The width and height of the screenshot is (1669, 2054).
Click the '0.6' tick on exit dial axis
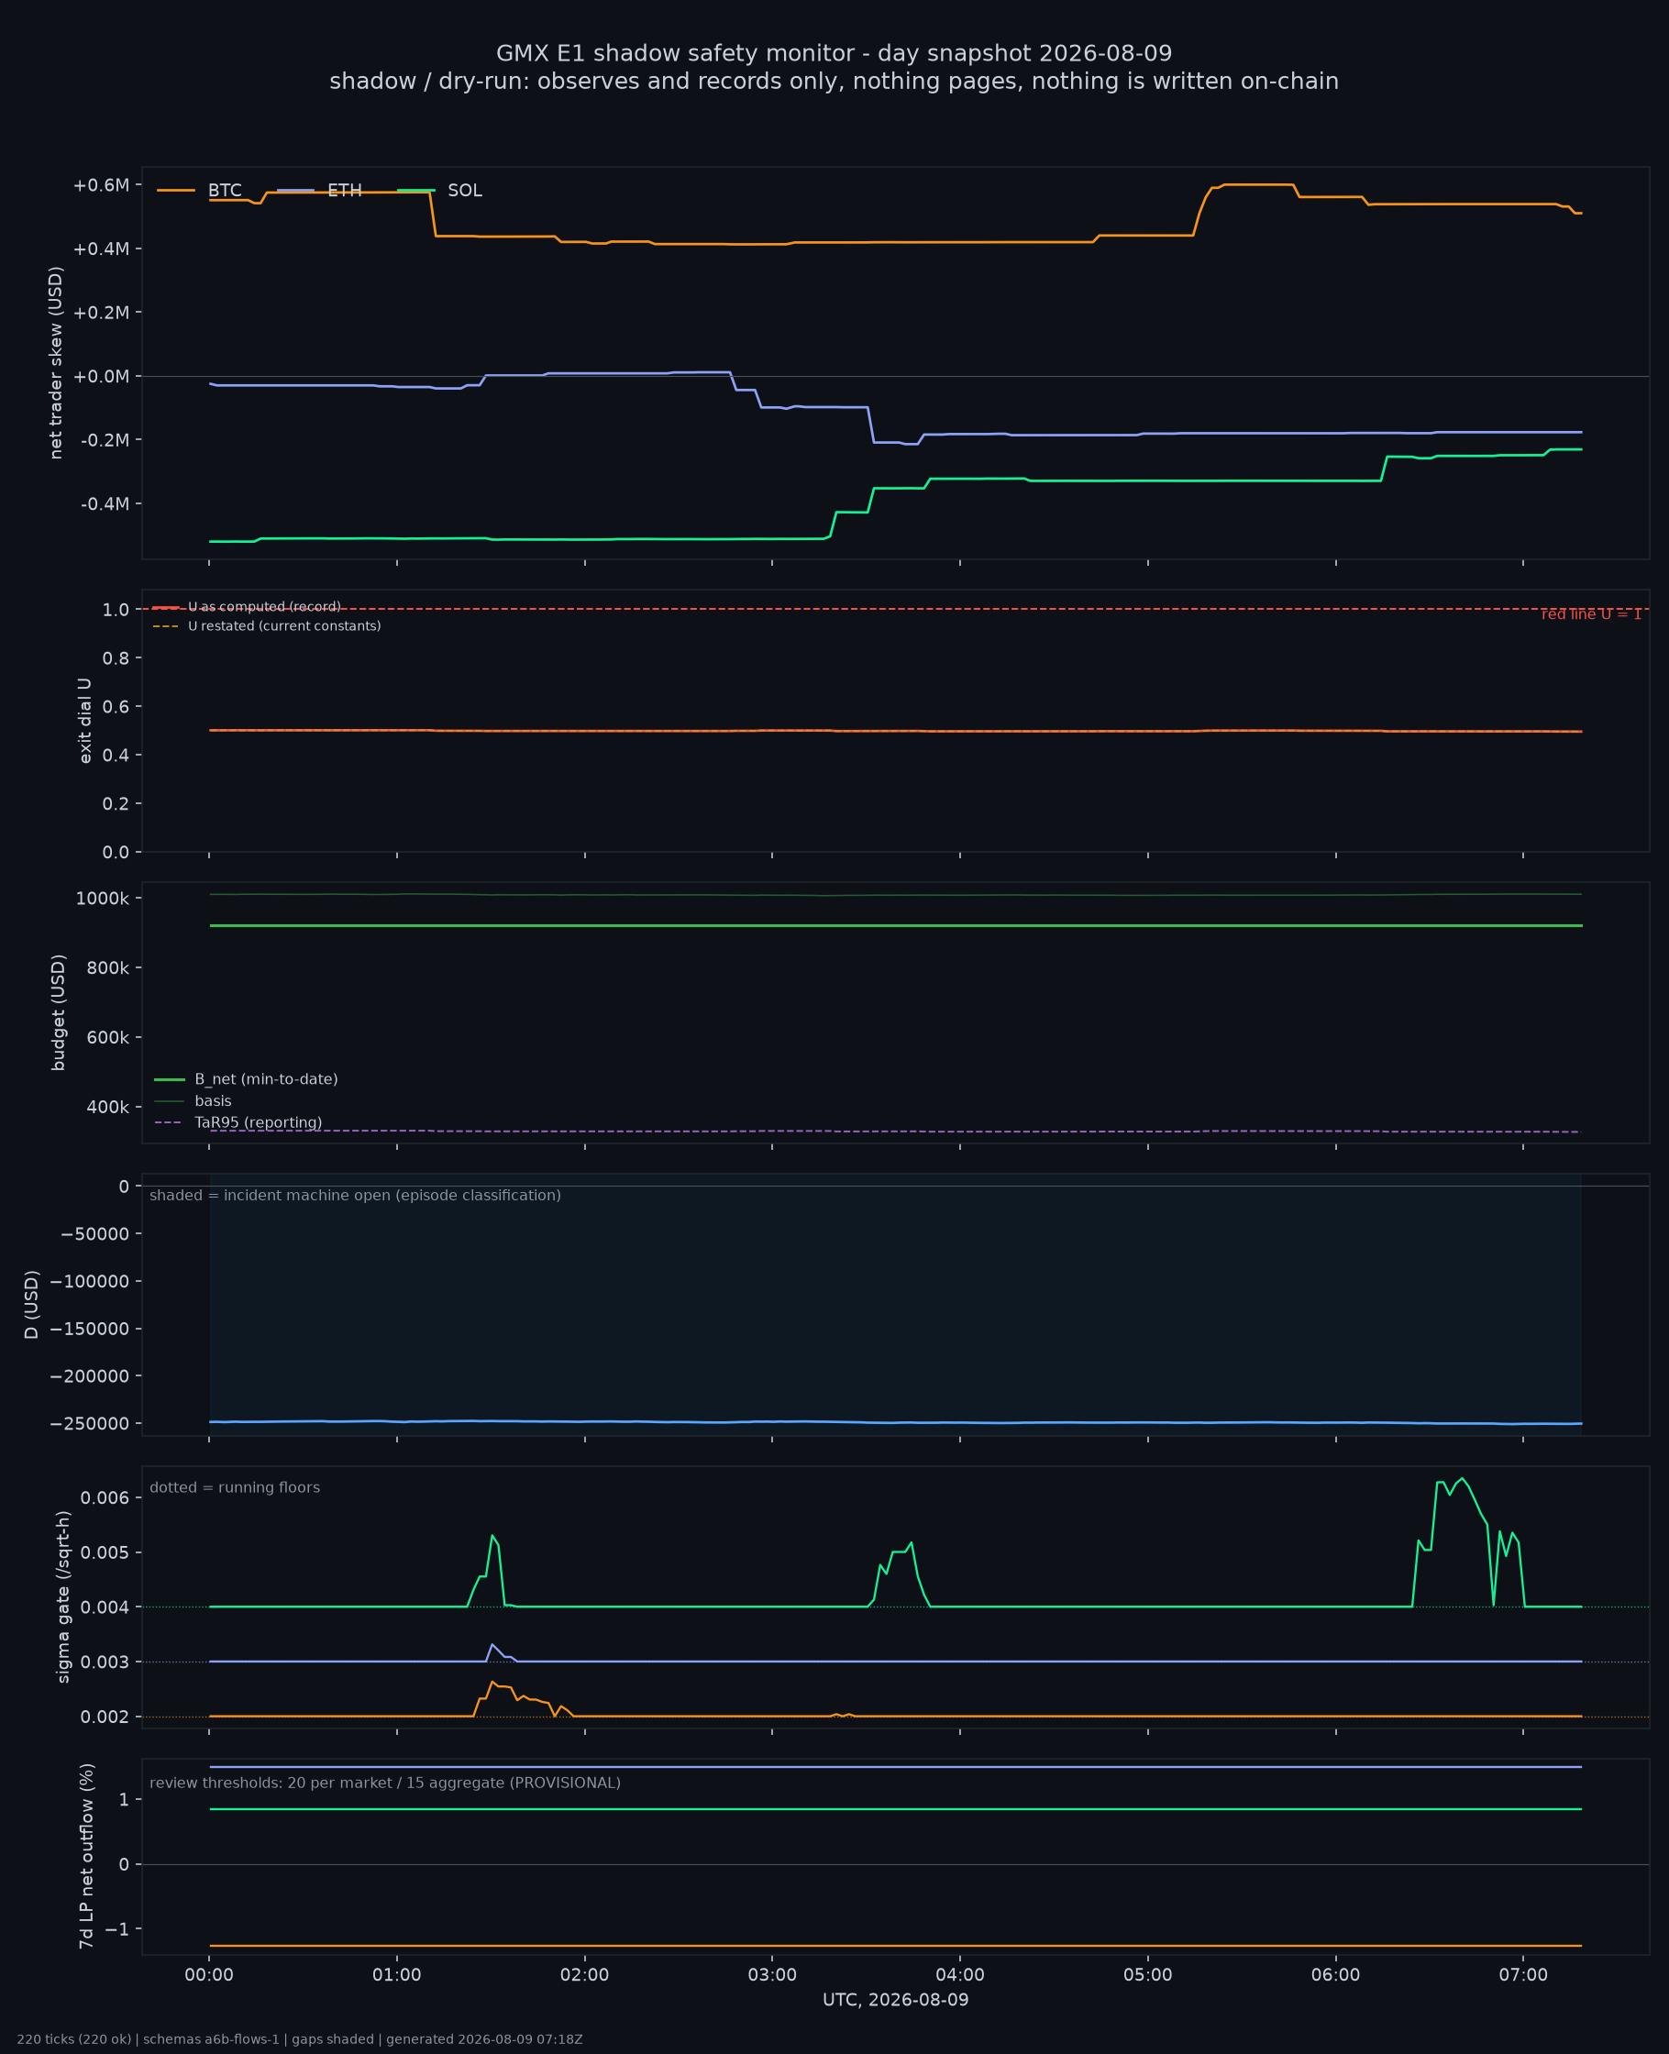click(x=116, y=706)
